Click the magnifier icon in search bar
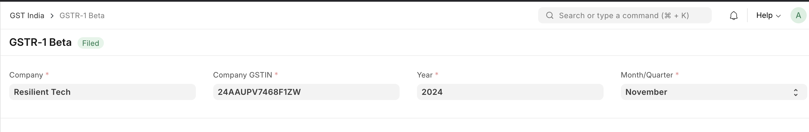 pos(549,15)
